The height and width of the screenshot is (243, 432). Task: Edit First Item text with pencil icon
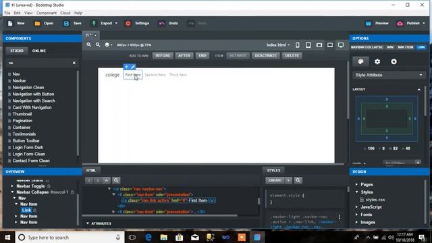pos(133,67)
